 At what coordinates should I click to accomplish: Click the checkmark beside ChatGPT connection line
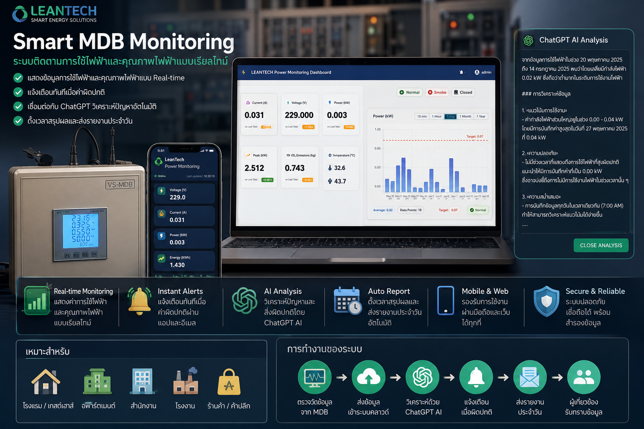tap(18, 106)
